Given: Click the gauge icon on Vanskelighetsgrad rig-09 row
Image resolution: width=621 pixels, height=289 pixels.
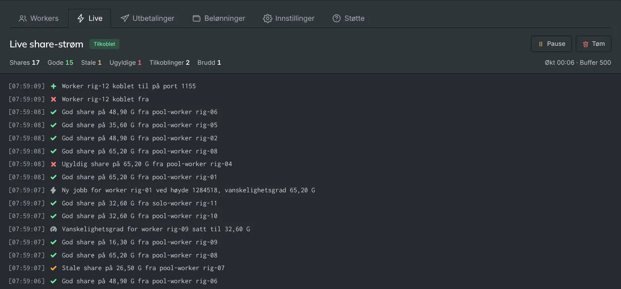Looking at the screenshot, I should click(54, 229).
